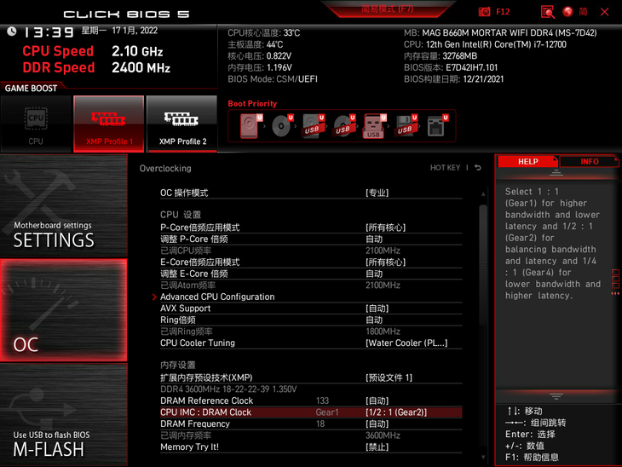
Task: Select the hard disk boot priority icon
Action: click(250, 126)
